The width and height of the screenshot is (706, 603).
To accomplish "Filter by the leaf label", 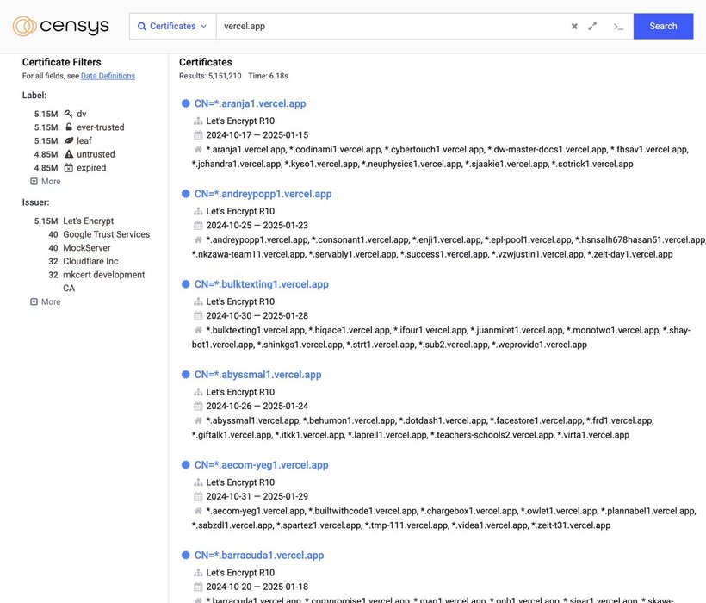I will (84, 140).
